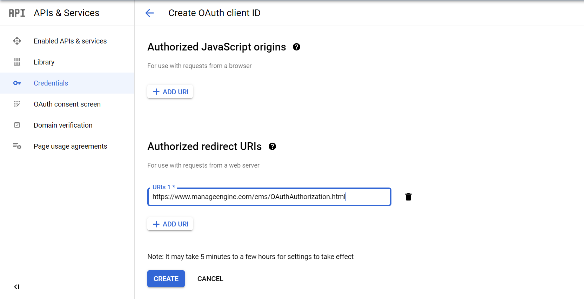Click 'For use with requests from a web server'
The height and width of the screenshot is (299, 584).
tap(203, 165)
